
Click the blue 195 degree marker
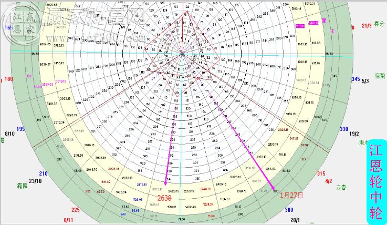click(20, 129)
